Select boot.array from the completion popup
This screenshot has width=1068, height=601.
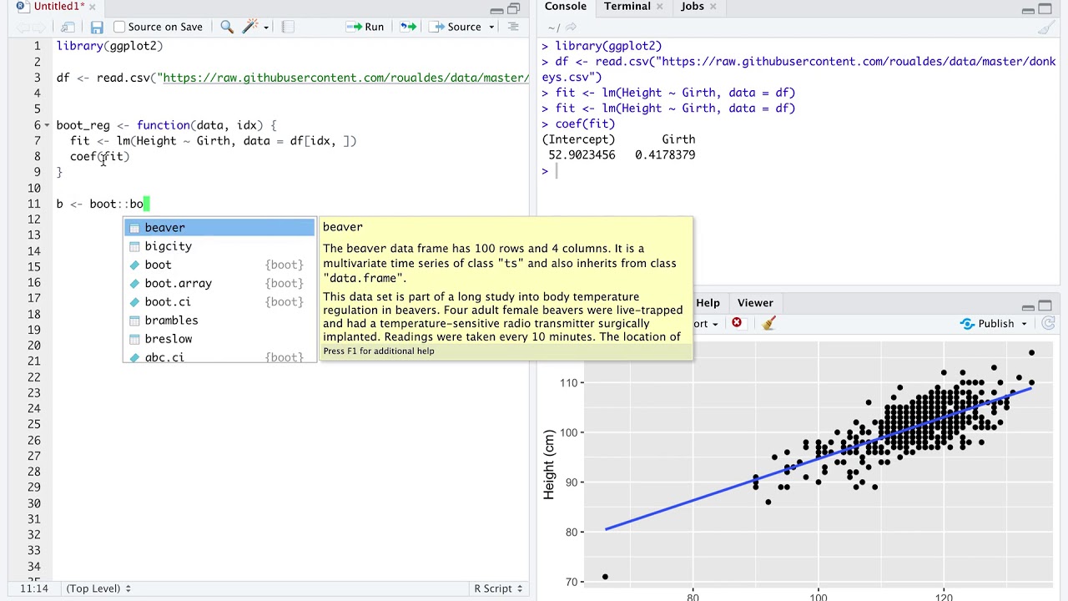(x=219, y=283)
